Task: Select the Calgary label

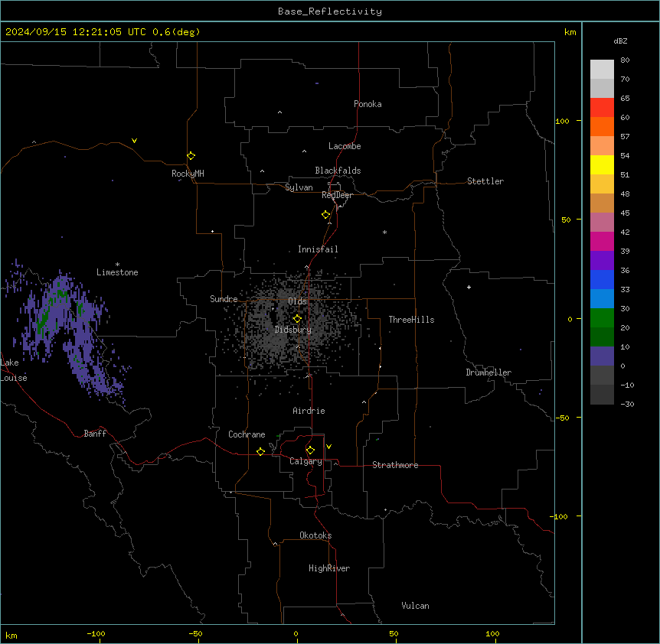Action: coord(305,461)
